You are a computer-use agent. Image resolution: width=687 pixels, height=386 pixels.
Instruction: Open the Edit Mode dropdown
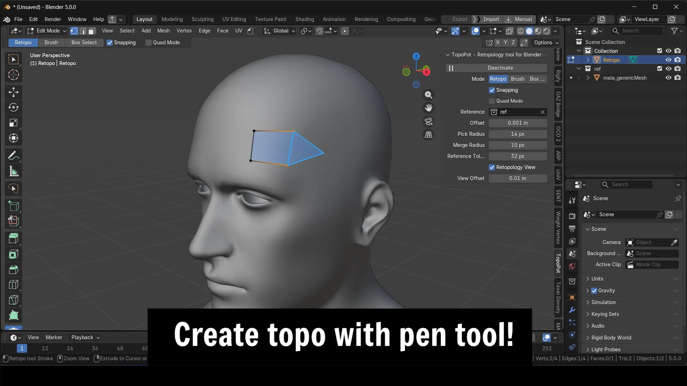47,31
